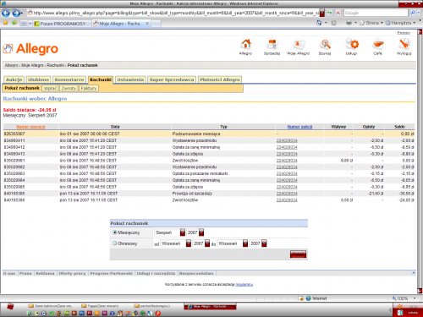Switch to the Super Sprzedawca tab
423x317 pixels.
tap(172, 79)
